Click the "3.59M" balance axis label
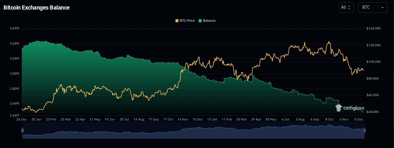The image size is (394, 148). [15, 29]
